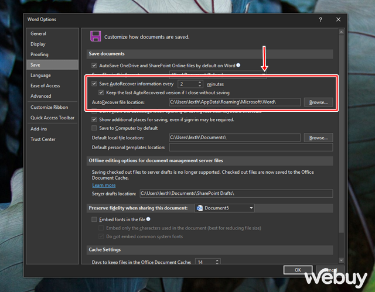
Task: Open the Proofing options category
Action: 40,54
